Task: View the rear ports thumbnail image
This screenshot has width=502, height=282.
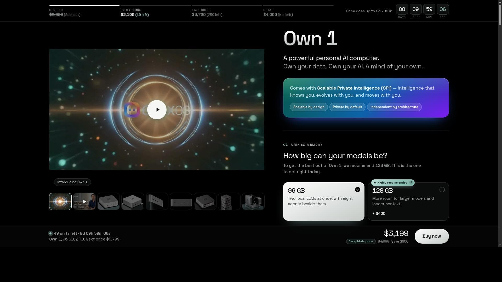Action: coord(205,201)
